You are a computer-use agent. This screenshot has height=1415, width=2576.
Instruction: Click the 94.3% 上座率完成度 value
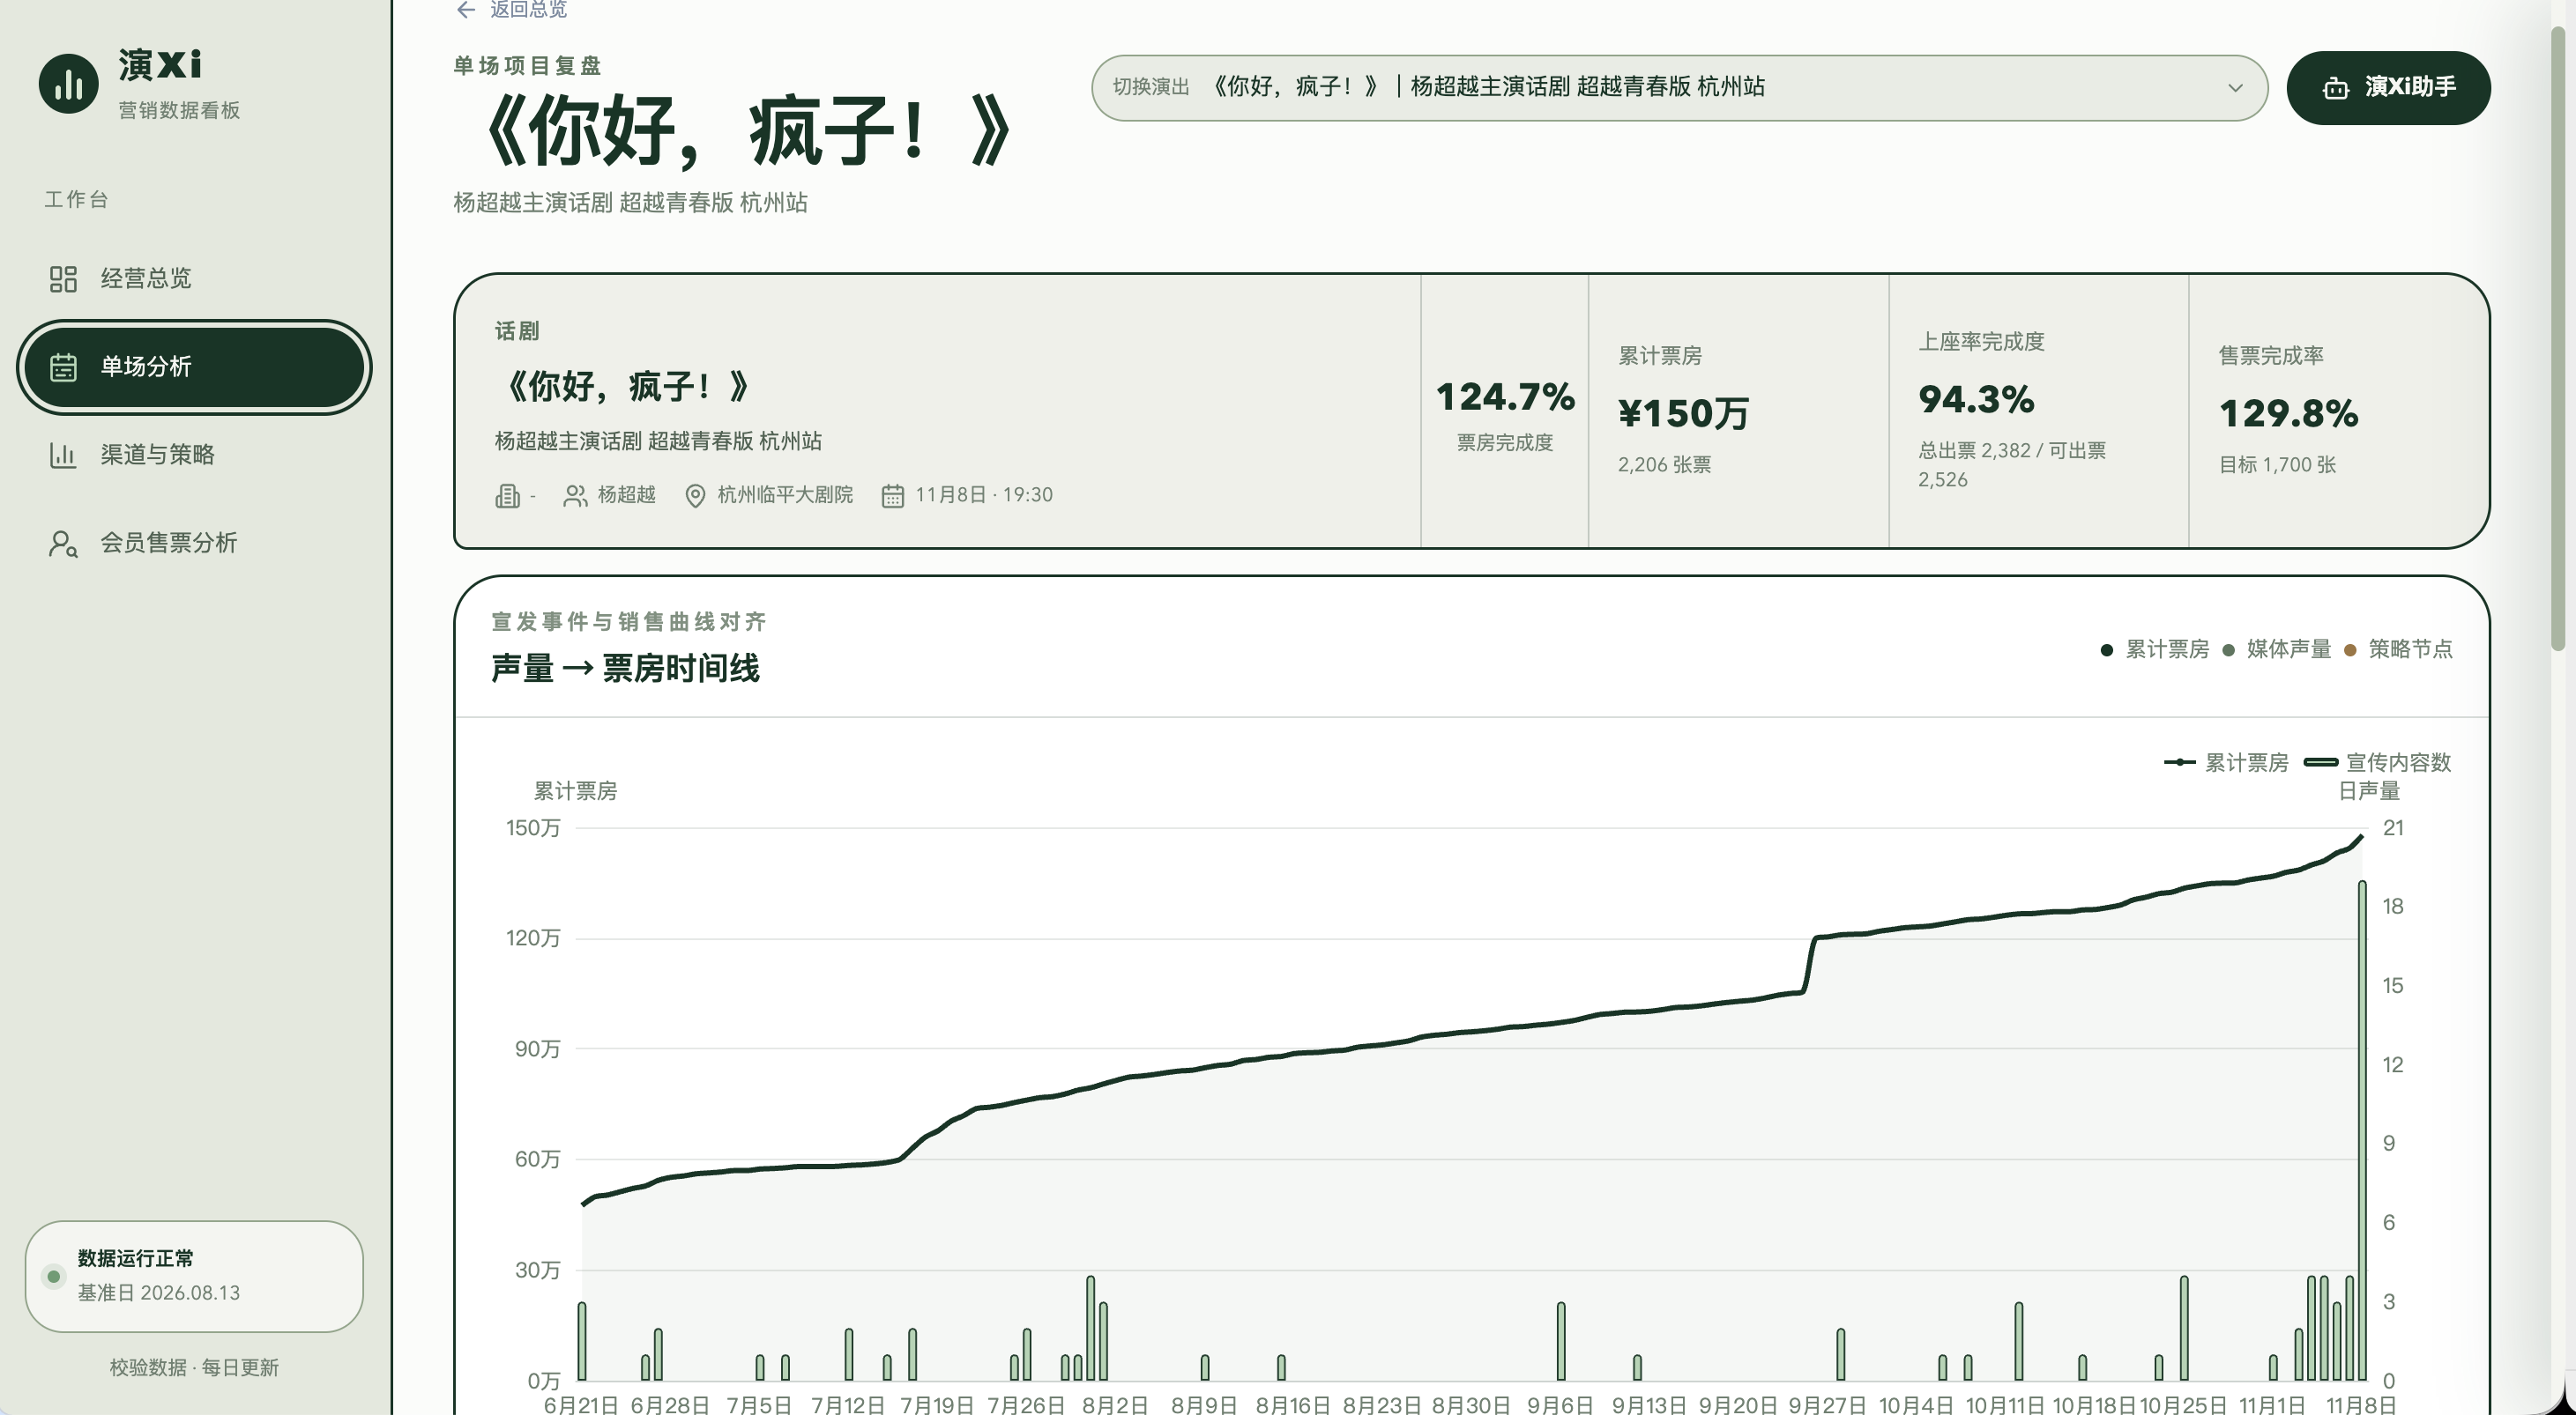pyautogui.click(x=1976, y=399)
